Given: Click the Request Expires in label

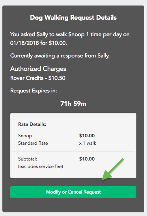Looking at the screenshot, I should click(x=33, y=90).
